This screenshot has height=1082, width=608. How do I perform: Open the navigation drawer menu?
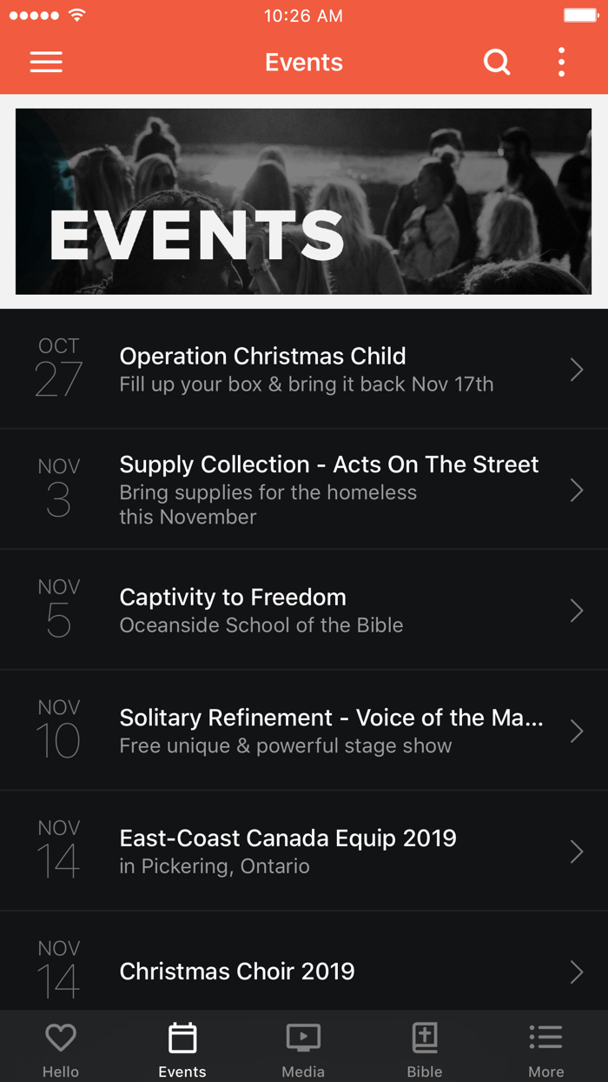(x=45, y=62)
